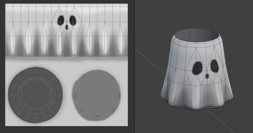The height and width of the screenshot is (133, 253).
Task: Click the blurred gray circular disc in UV editor
Action: [97, 96]
